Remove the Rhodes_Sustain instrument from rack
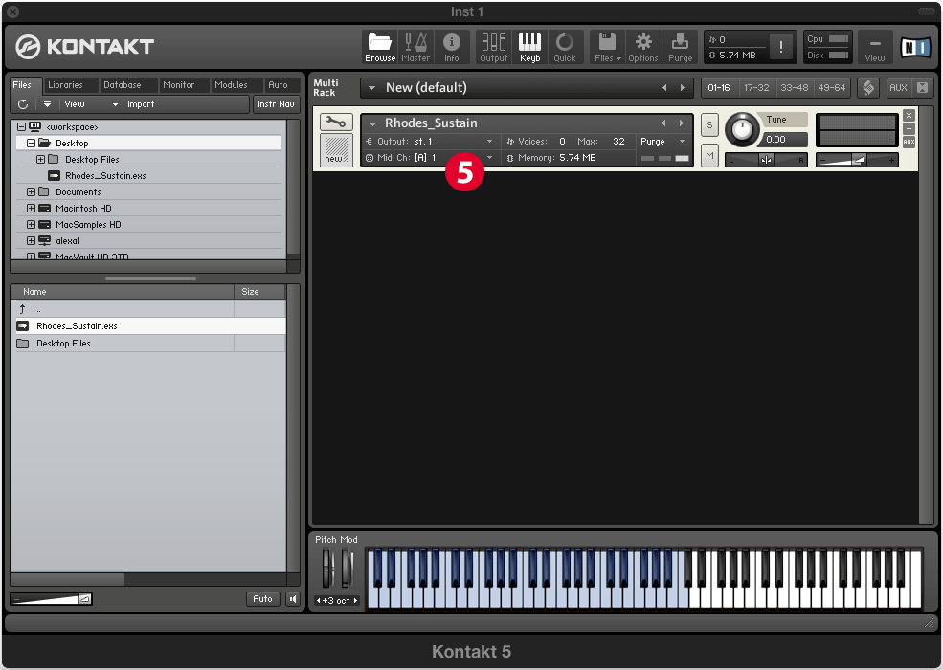 click(909, 116)
